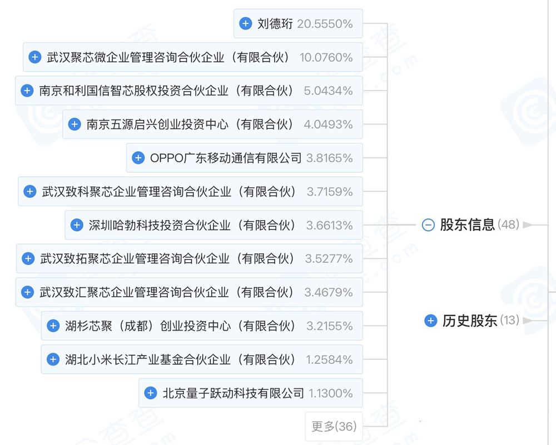Expand the 南京和利国信智芯 investment node

27,91
